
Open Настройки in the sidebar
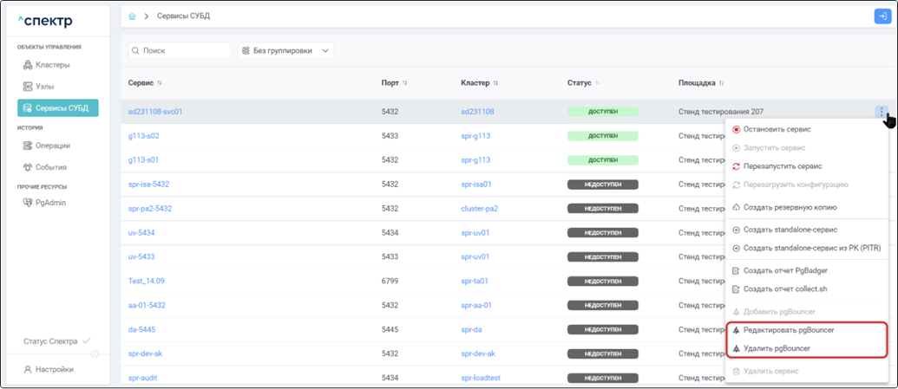click(54, 369)
